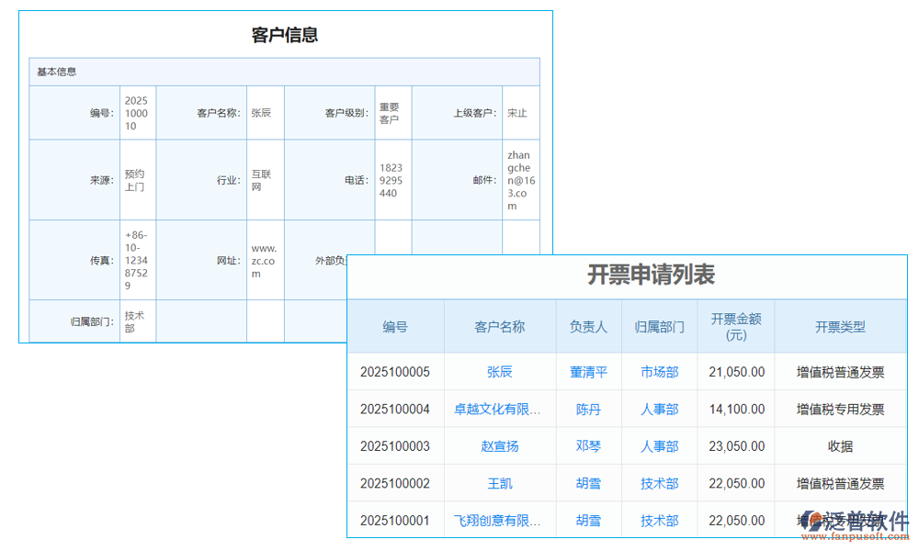Viewport: 919px width, 551px height.
Task: Select customer 卓越文化有限 company link
Action: pos(500,409)
